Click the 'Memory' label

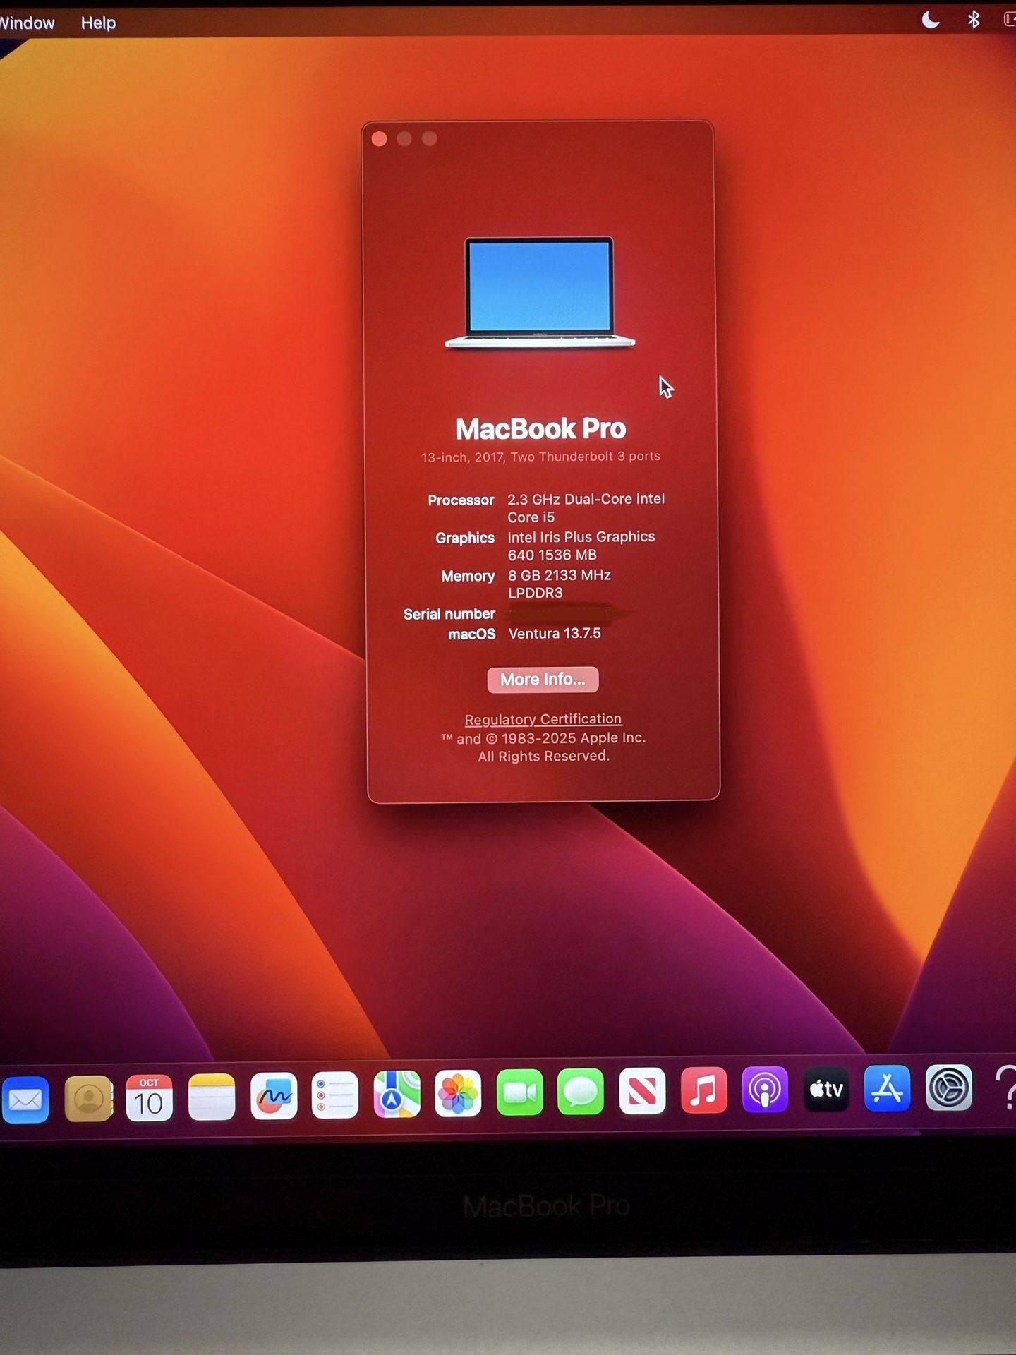click(468, 576)
